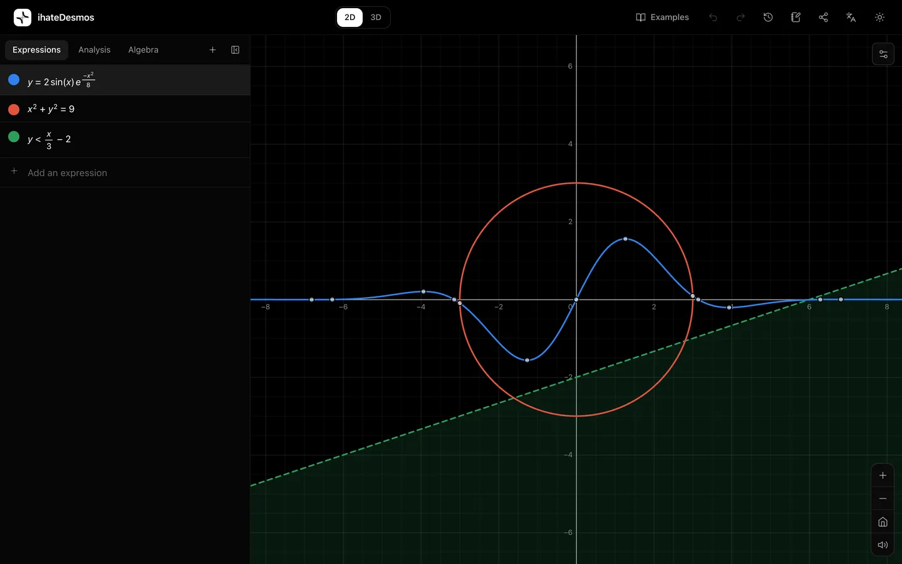The width and height of the screenshot is (902, 564).
Task: Zoom out of the graph
Action: click(883, 499)
